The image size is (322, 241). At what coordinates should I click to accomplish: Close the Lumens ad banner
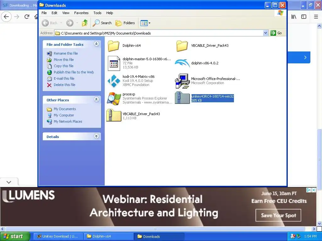(x=314, y=190)
